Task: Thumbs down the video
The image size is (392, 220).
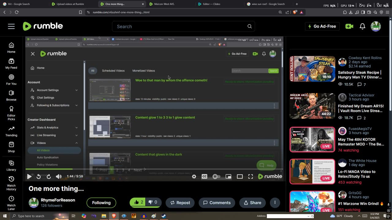Action: pos(153,202)
